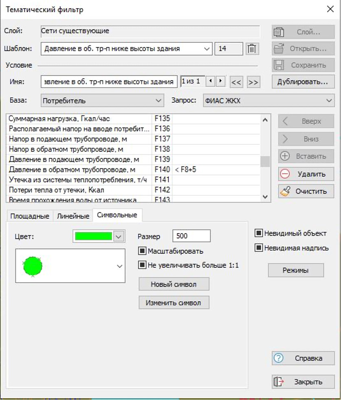This screenshot has width=341, height=400.
Task: Switch to the Площадные tab
Action: 29,216
